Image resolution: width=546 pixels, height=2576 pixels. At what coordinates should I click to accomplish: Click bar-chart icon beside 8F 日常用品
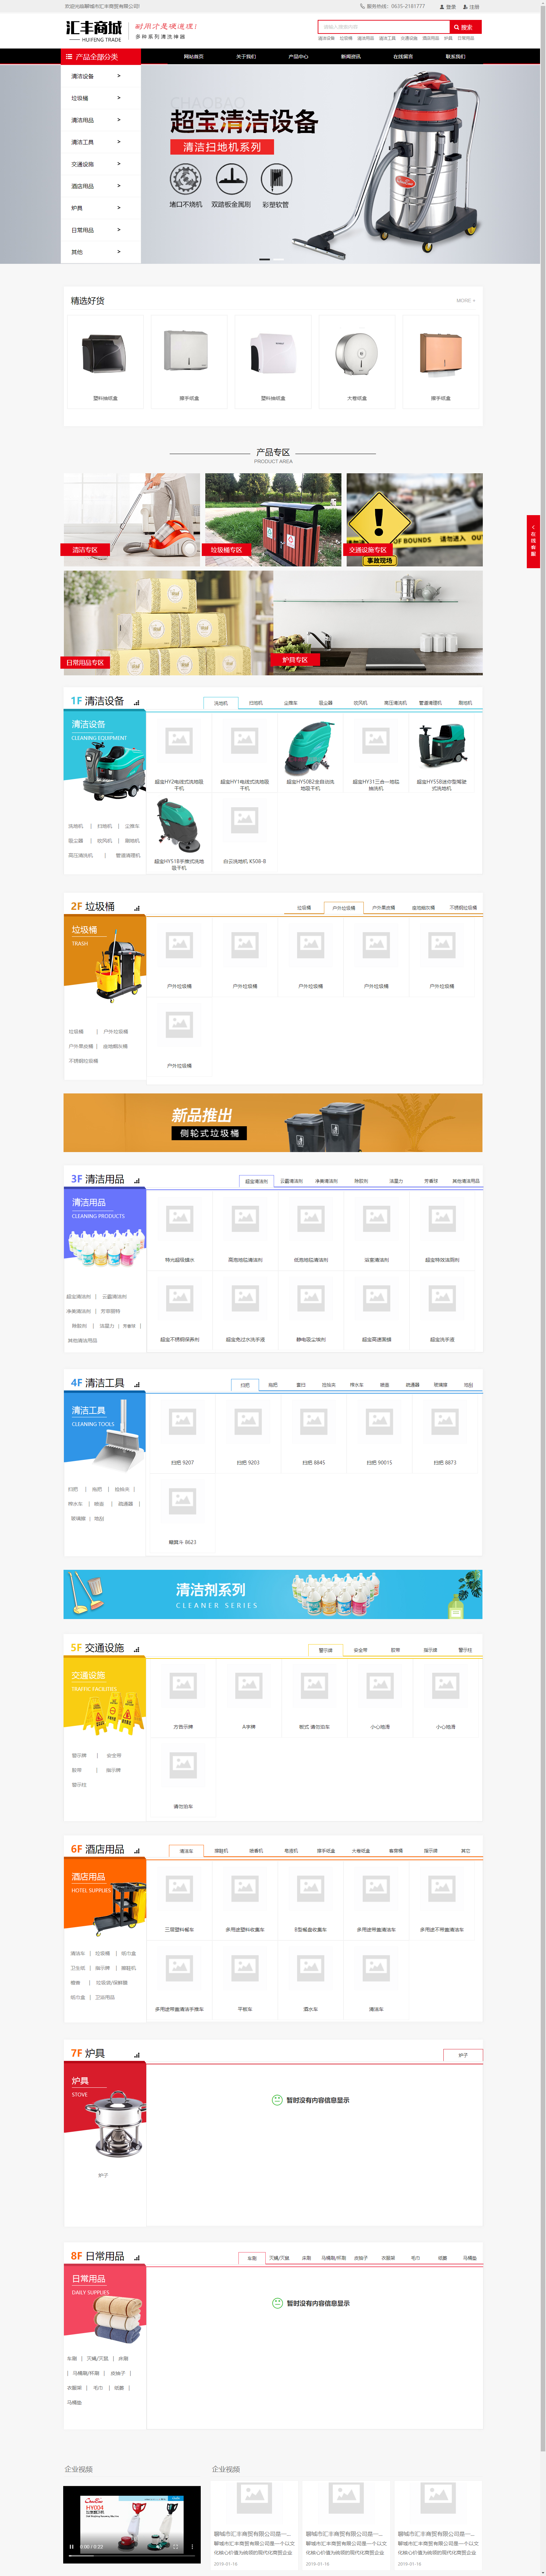tap(137, 2258)
